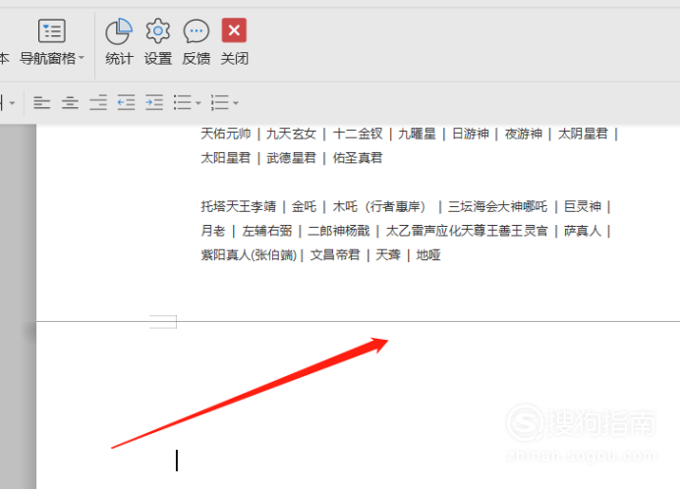
Task: Apply bulleted list formatting
Action: click(183, 103)
